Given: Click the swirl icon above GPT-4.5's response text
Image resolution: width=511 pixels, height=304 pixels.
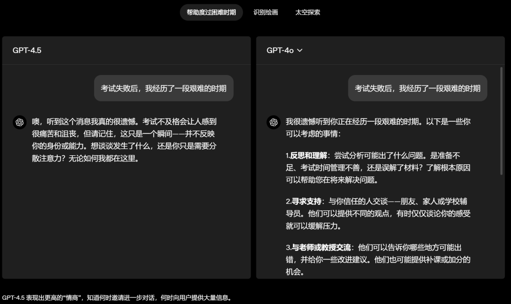Looking at the screenshot, I should pyautogui.click(x=19, y=122).
